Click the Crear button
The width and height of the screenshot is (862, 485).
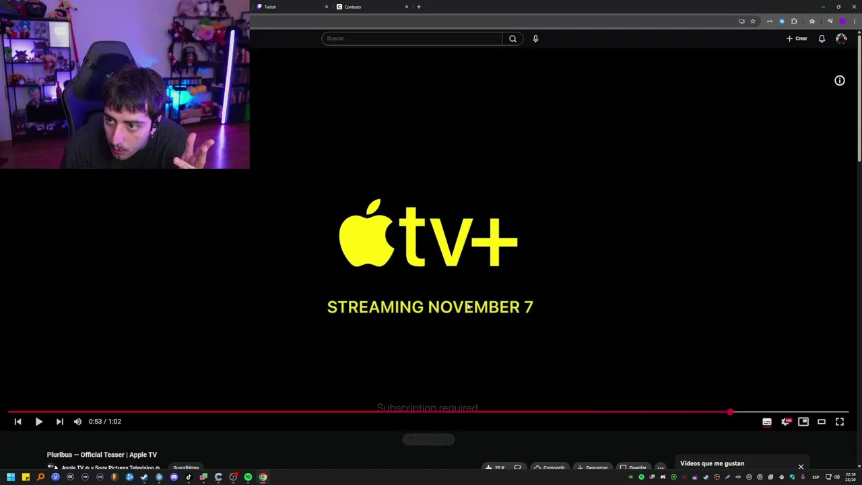[x=797, y=38]
